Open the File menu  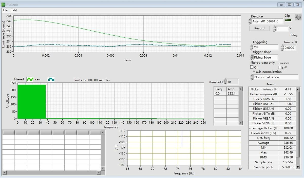pos(5,10)
